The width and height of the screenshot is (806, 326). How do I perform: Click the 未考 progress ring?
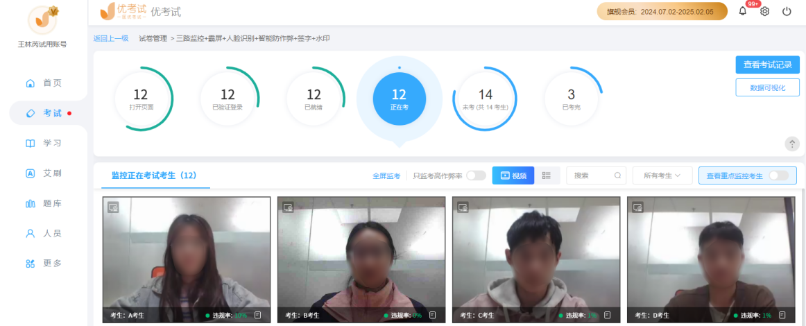[x=485, y=98]
